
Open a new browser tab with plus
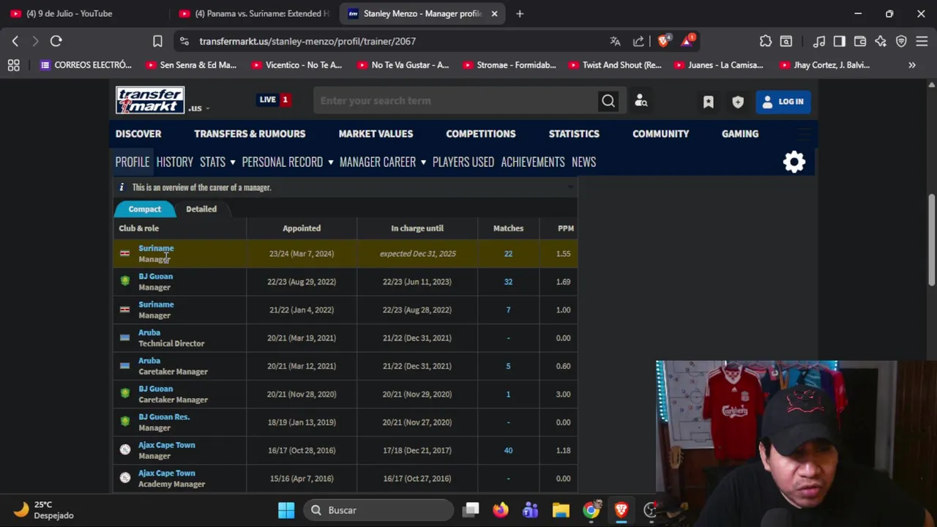coord(520,13)
